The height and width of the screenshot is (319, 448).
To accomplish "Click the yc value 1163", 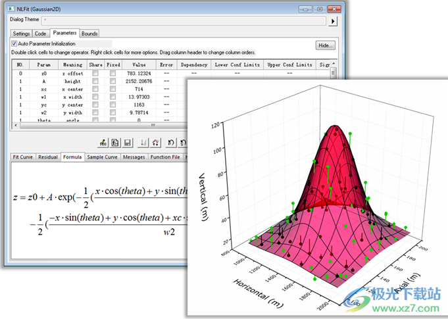I will click(139, 105).
